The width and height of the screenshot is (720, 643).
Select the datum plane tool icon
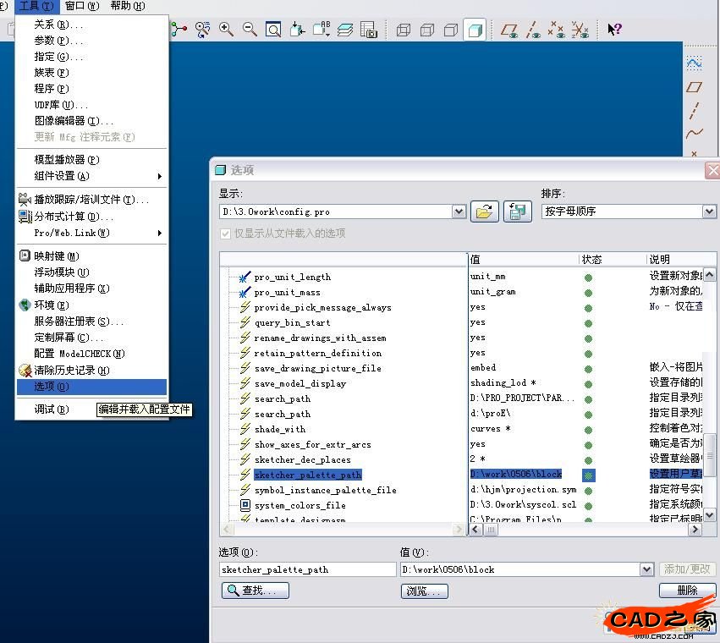[x=694, y=86]
